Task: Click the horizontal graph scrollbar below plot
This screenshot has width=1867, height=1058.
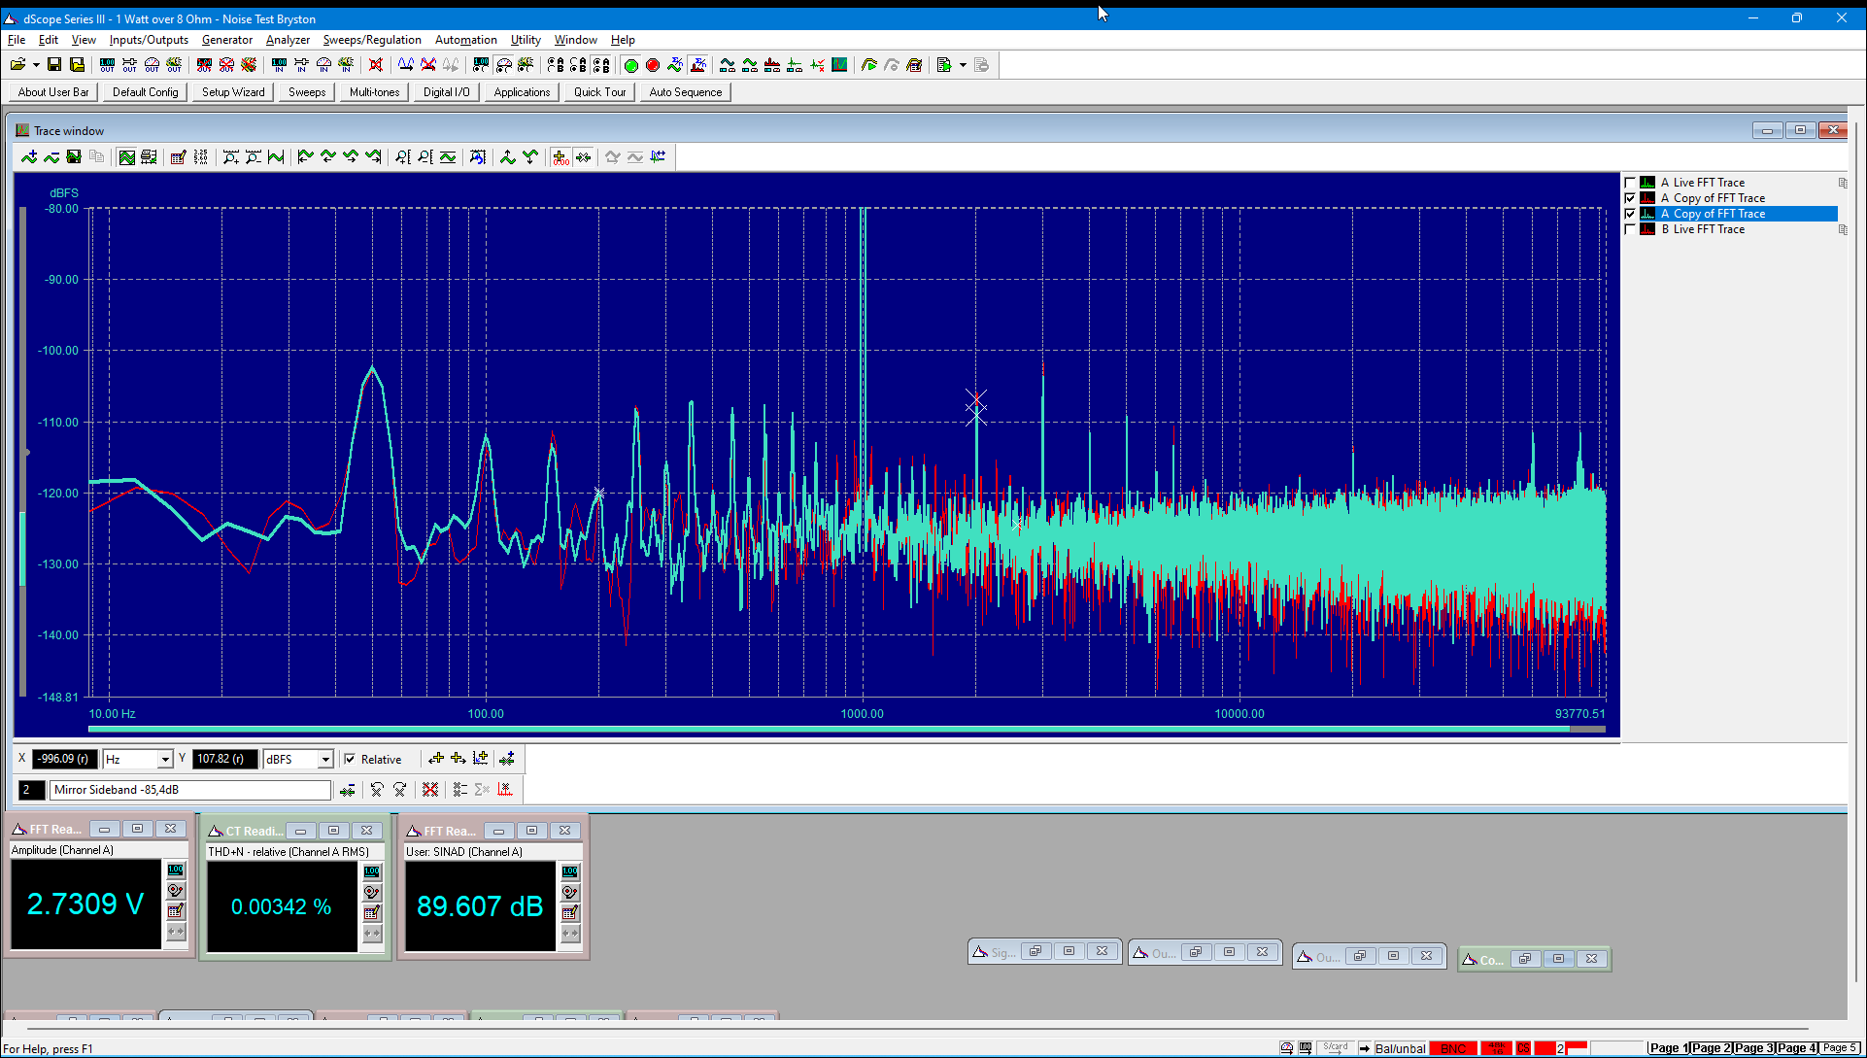Action: pos(845,729)
